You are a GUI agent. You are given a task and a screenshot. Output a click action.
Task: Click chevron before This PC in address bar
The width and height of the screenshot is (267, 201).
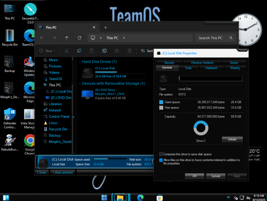click(x=101, y=38)
